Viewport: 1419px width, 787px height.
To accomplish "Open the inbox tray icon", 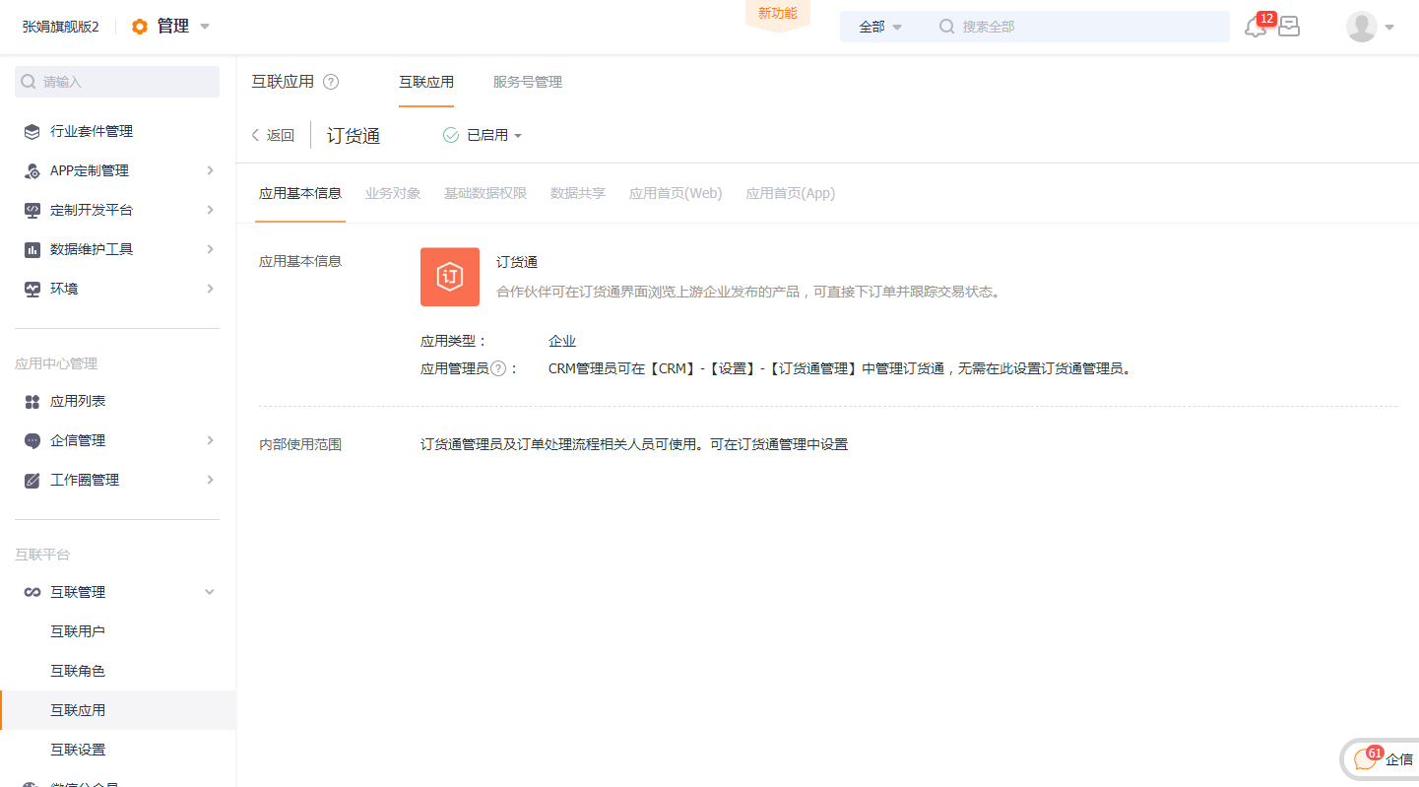I will point(1289,27).
